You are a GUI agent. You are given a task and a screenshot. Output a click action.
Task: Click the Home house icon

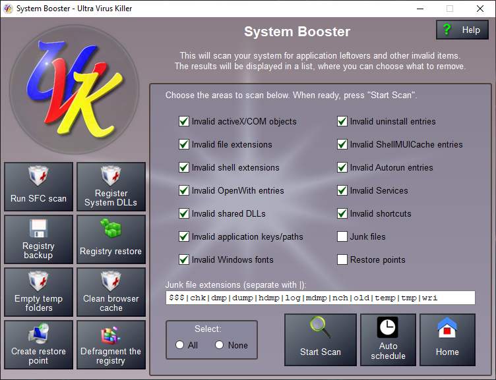pos(447,327)
